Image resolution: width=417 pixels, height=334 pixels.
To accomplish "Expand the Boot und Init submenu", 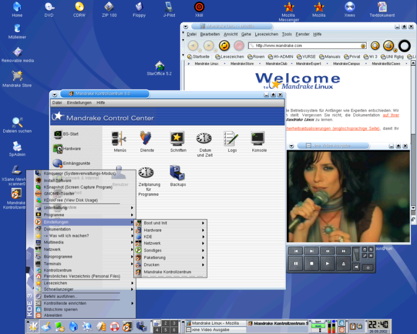I will [170, 223].
